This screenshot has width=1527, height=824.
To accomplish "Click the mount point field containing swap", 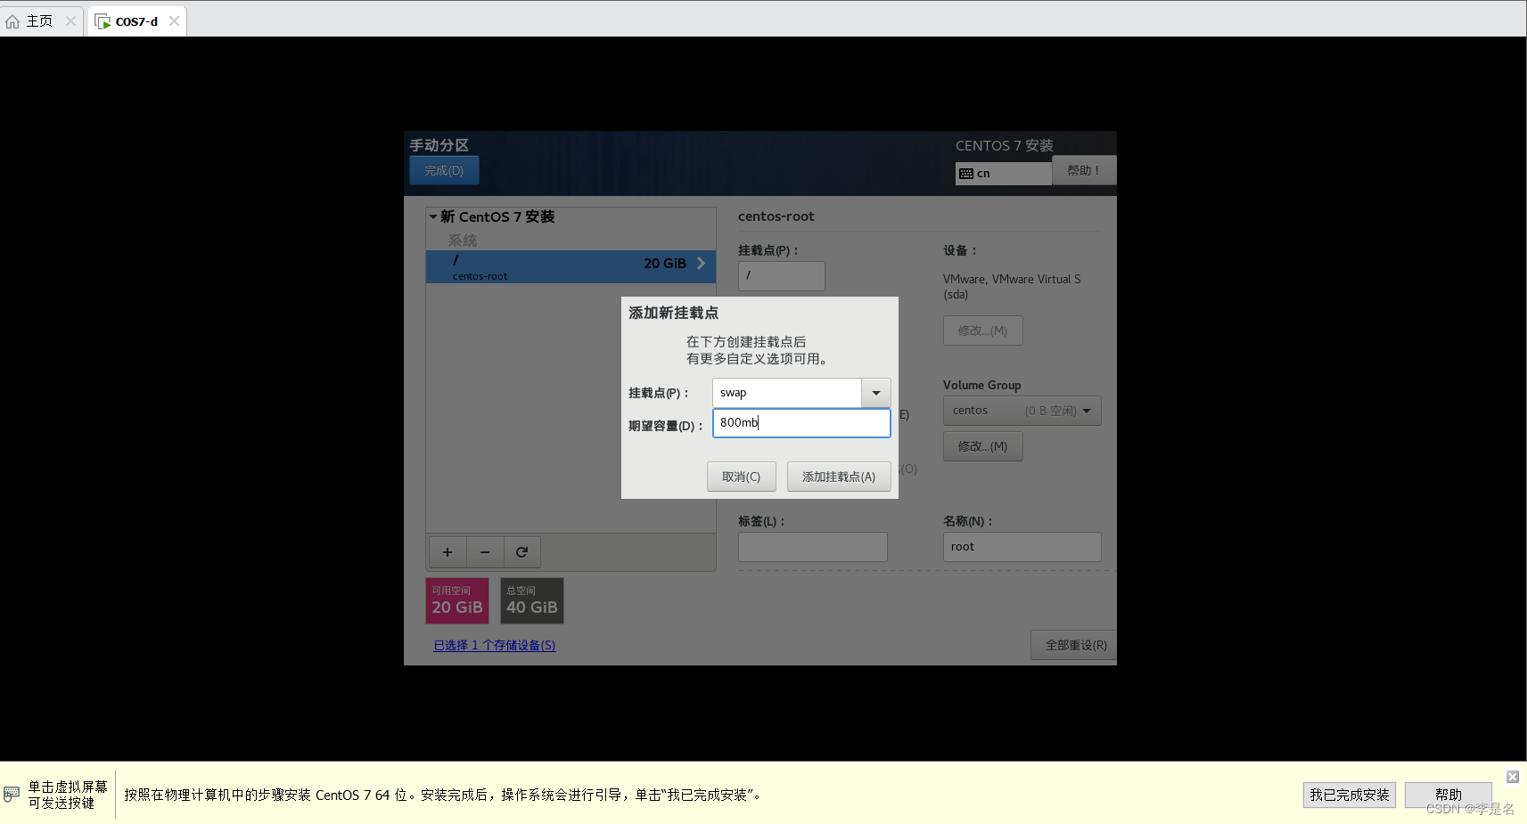I will (787, 393).
